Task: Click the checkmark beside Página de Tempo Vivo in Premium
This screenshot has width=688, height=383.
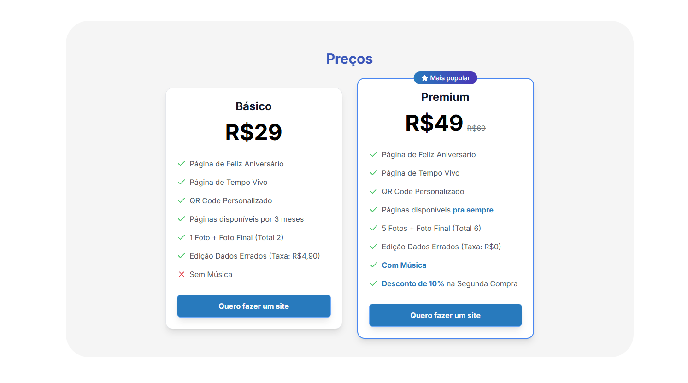Action: [x=373, y=172]
